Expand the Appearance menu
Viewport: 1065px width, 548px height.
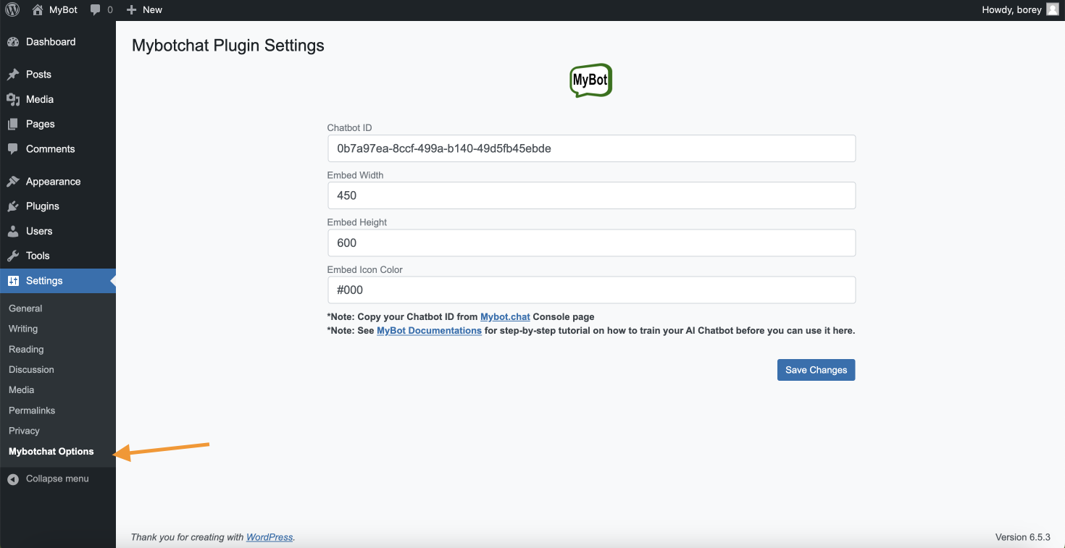point(53,182)
